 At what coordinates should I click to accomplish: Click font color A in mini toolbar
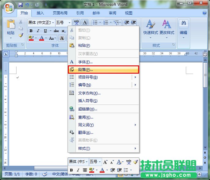coord(102,170)
